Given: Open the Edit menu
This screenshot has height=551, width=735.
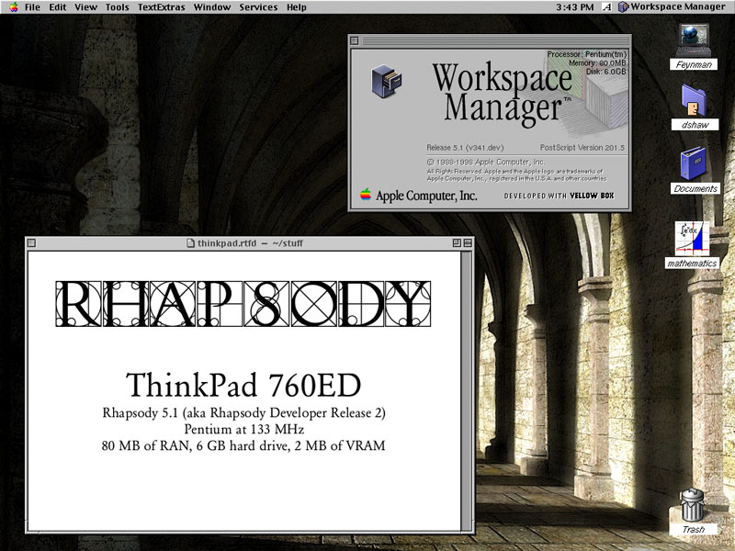Looking at the screenshot, I should click(58, 7).
